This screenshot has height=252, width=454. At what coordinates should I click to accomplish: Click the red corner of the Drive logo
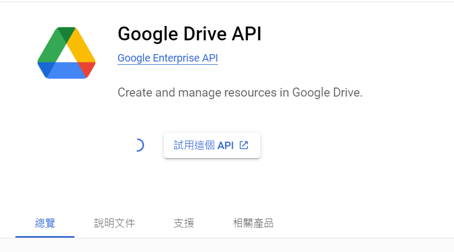[87, 69]
